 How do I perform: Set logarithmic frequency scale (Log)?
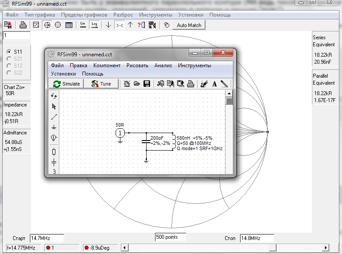coord(94,25)
